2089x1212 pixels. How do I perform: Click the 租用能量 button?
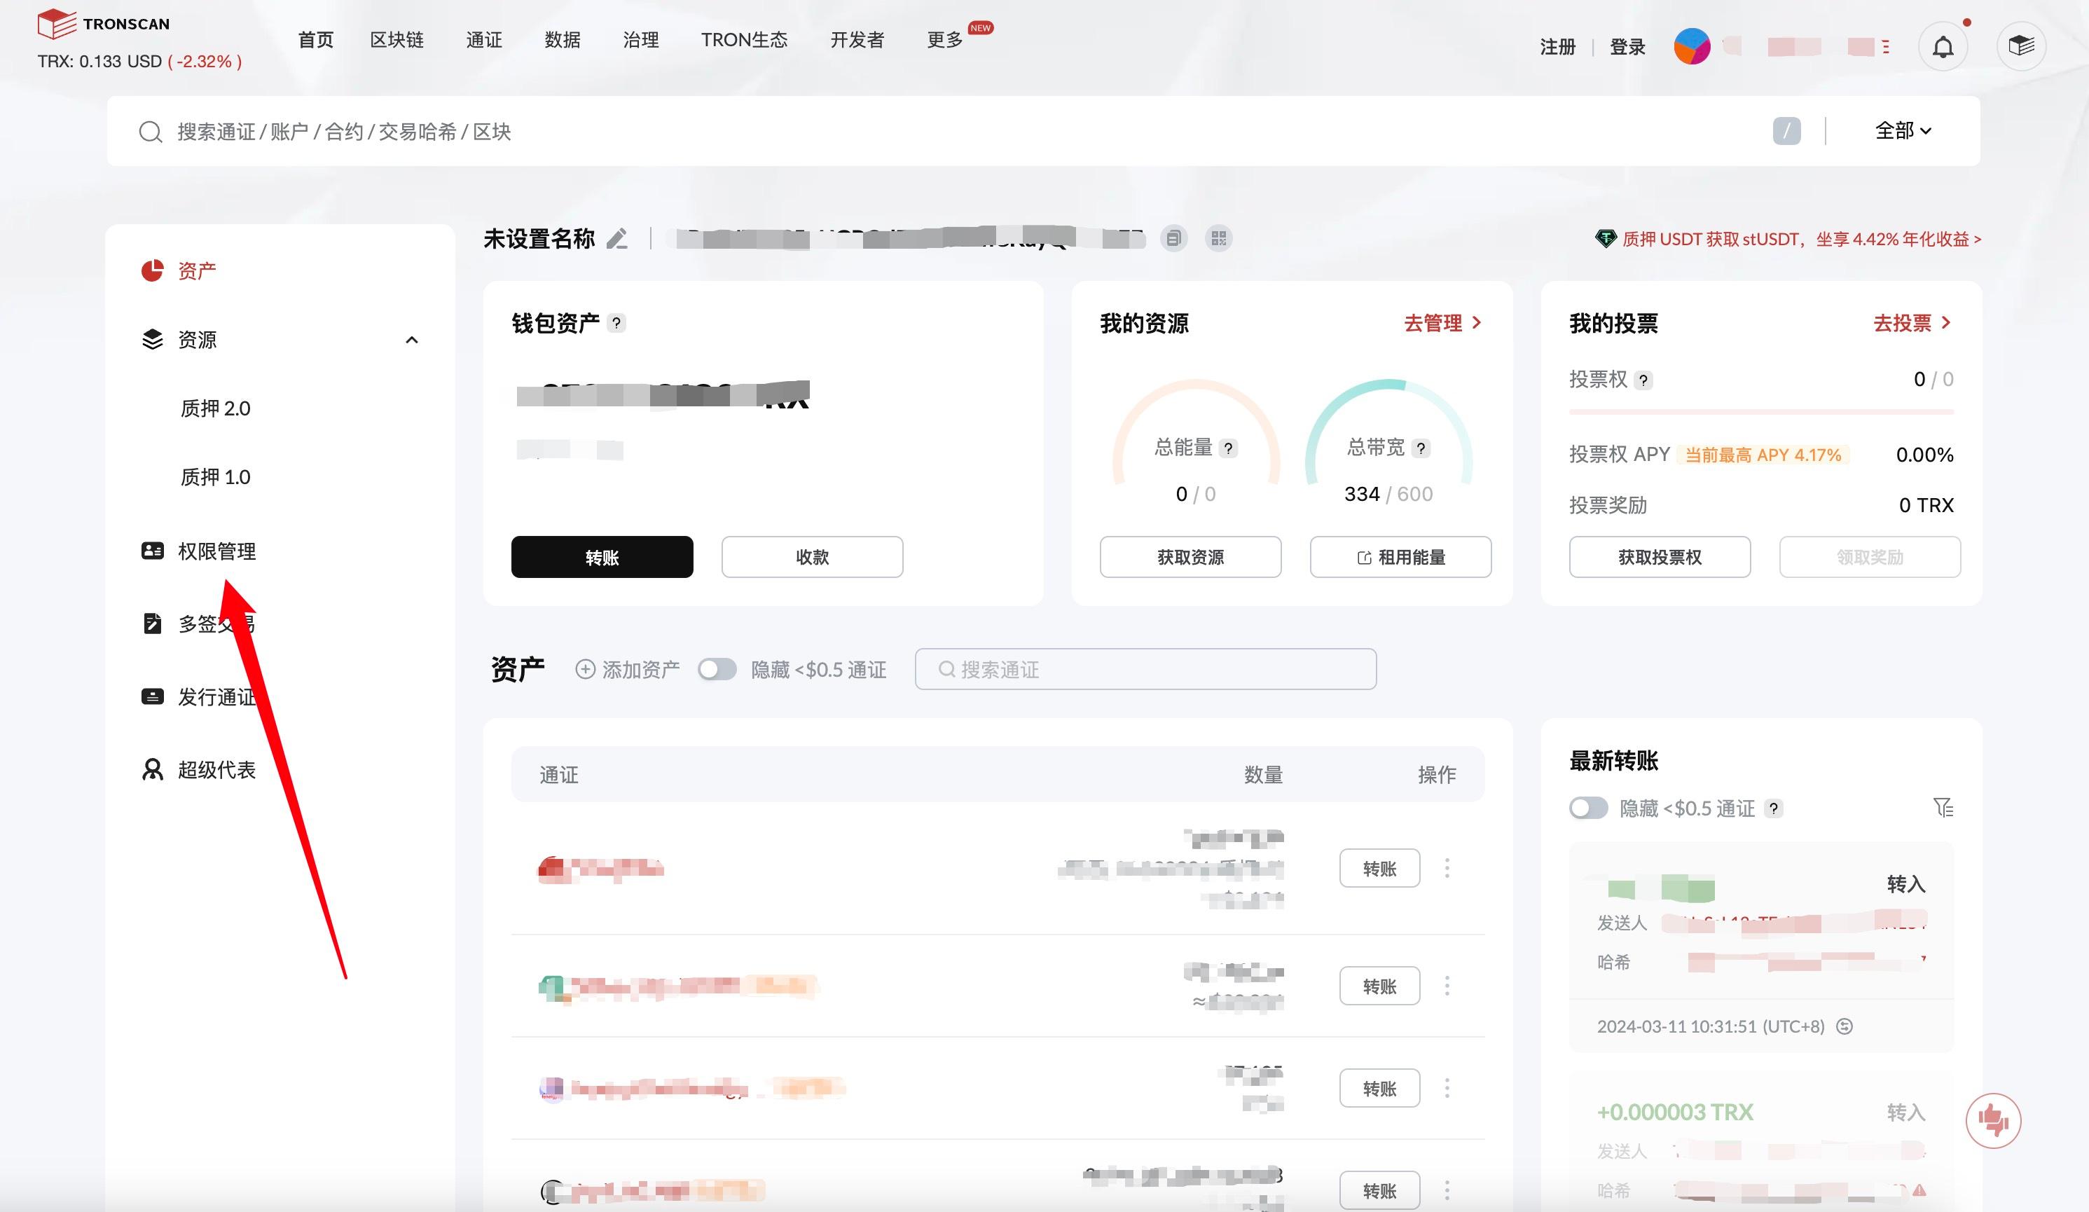(x=1400, y=556)
